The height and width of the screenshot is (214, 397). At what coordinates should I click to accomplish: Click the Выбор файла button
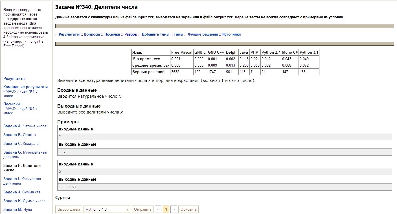(69, 209)
